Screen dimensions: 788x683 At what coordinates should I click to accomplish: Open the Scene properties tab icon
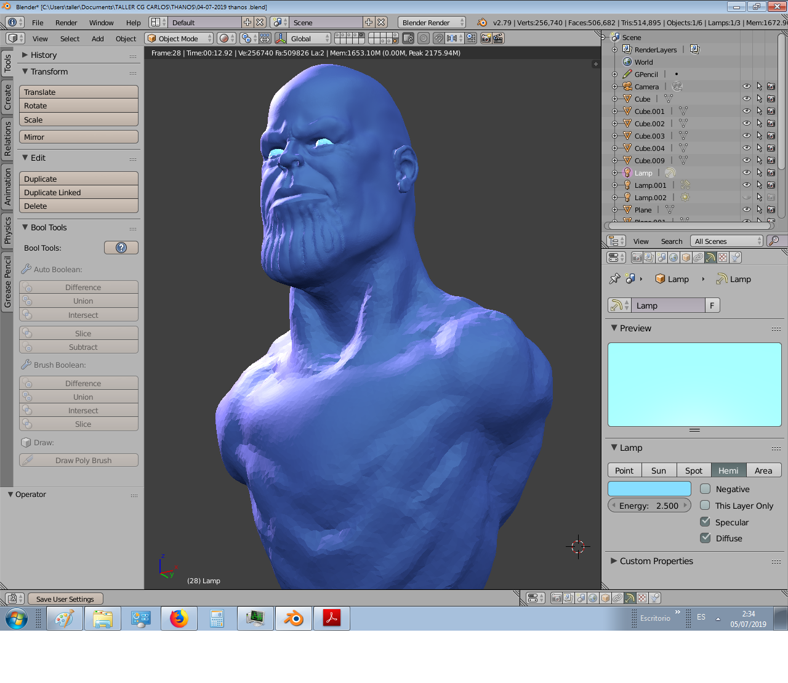tap(662, 257)
